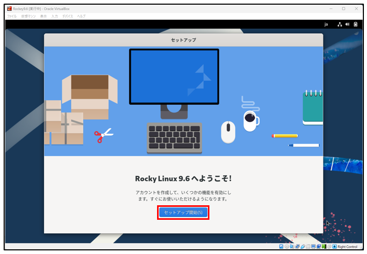367x254 pixels.
Task: Click the battery power icon in top bar
Action: 355,24
